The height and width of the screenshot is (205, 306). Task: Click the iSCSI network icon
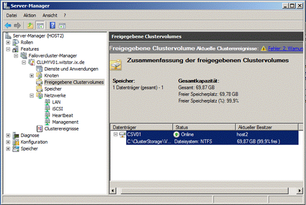(x=47, y=109)
